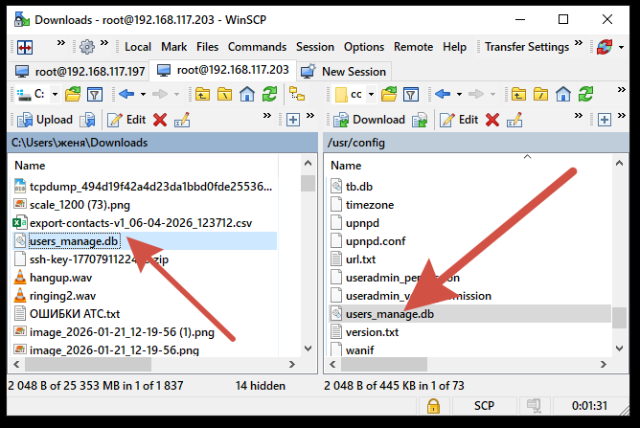Sort remote panel by Name column header
Viewport: 640px width, 428px height.
click(x=469, y=166)
